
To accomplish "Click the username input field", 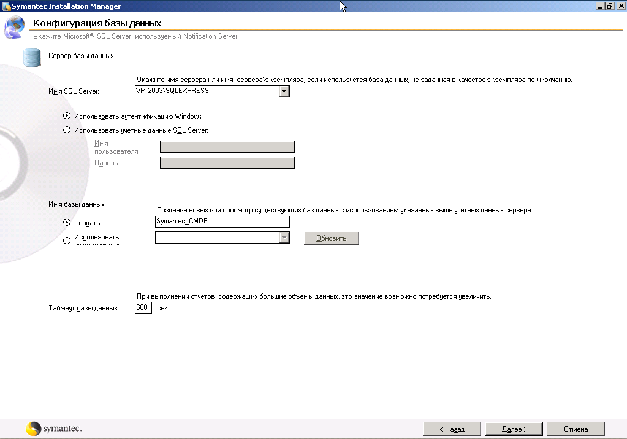I will point(227,146).
